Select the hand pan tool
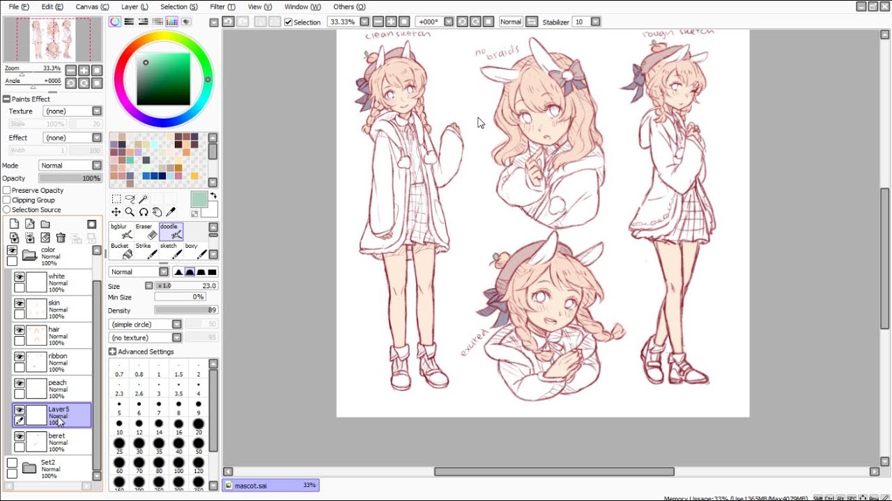892x501 pixels. point(157,212)
